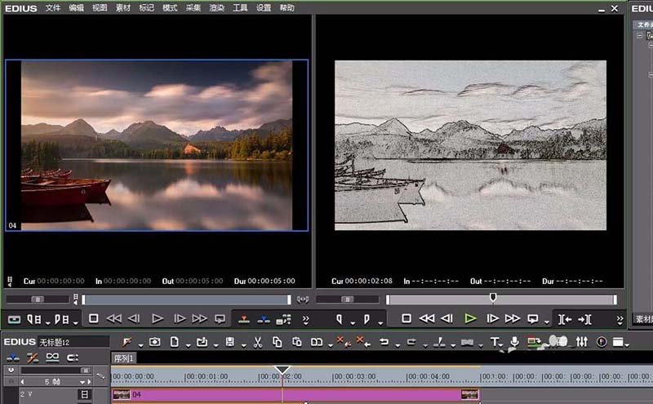Capture a still frame with camera icon
The image size is (653, 404).
point(154,342)
